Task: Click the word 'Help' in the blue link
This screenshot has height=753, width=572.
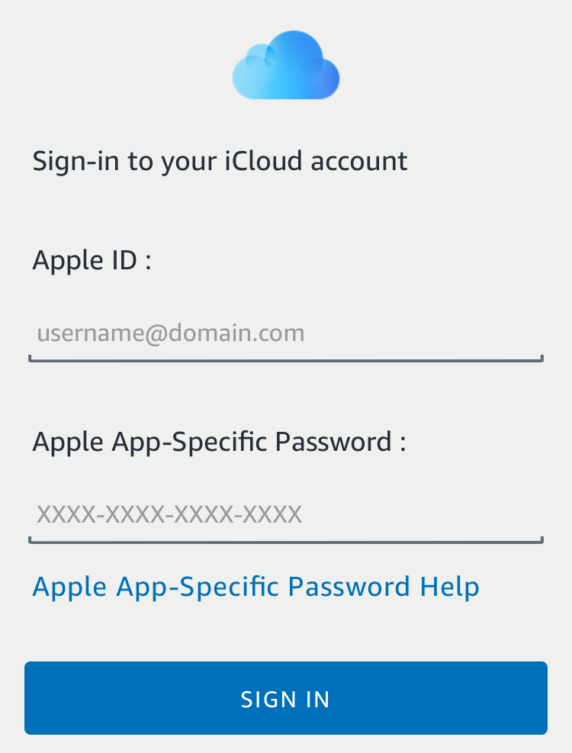Action: pyautogui.click(x=449, y=587)
